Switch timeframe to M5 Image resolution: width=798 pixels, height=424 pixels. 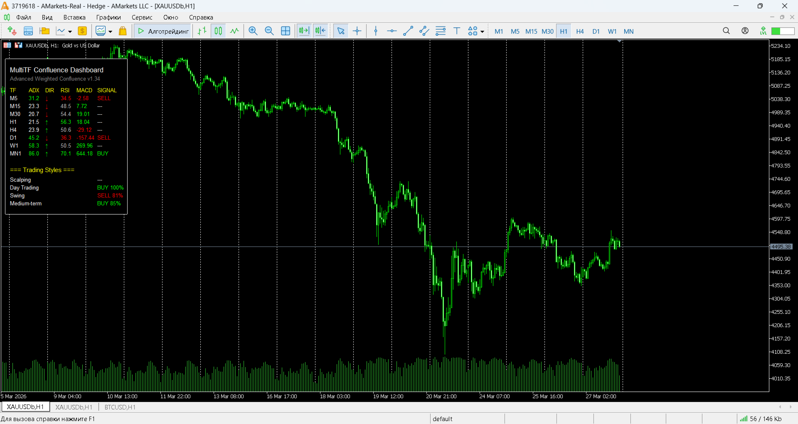coord(515,31)
